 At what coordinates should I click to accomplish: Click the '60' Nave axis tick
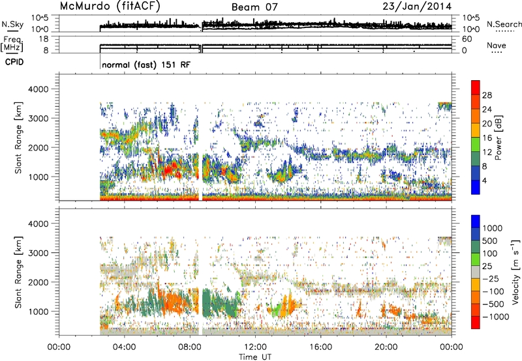467,39
